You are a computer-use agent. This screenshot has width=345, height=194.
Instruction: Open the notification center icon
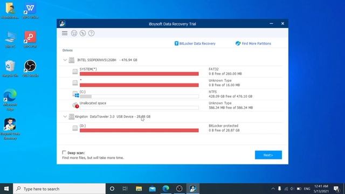pos(336,189)
